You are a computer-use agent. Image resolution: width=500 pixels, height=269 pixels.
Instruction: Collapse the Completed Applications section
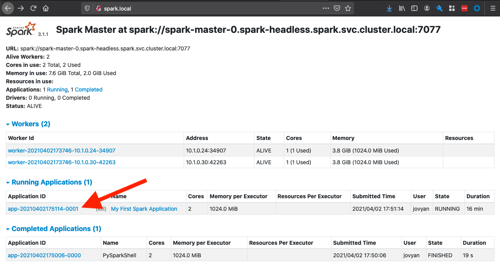8,228
